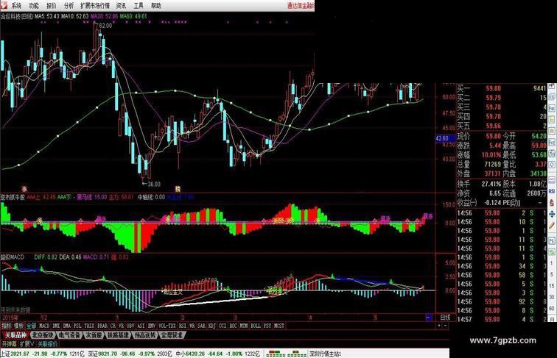
Task: Select the 30-minute period in sidebar
Action: click(552, 298)
